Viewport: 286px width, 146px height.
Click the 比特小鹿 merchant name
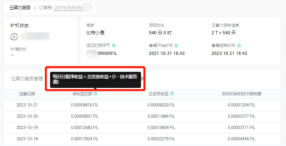[x=95, y=33]
